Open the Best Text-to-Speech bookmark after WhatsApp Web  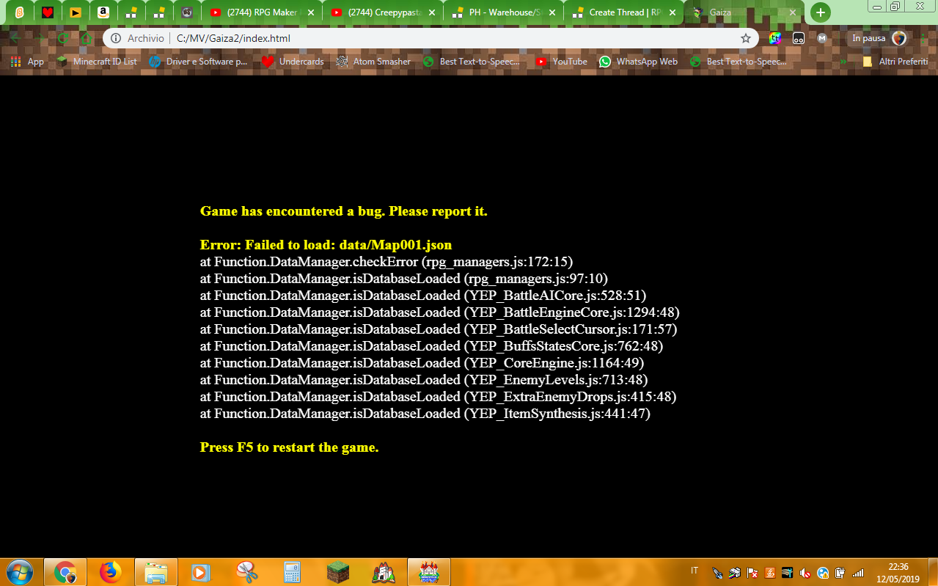[x=739, y=62]
